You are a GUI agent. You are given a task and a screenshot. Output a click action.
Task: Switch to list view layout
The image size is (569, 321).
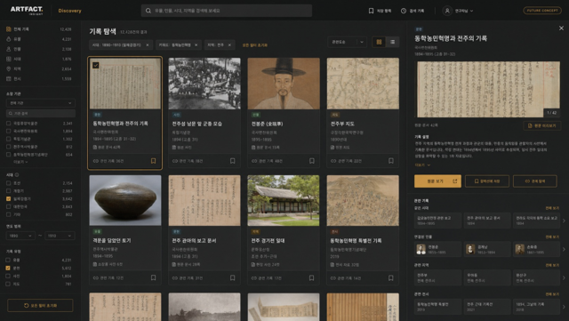pos(393,42)
